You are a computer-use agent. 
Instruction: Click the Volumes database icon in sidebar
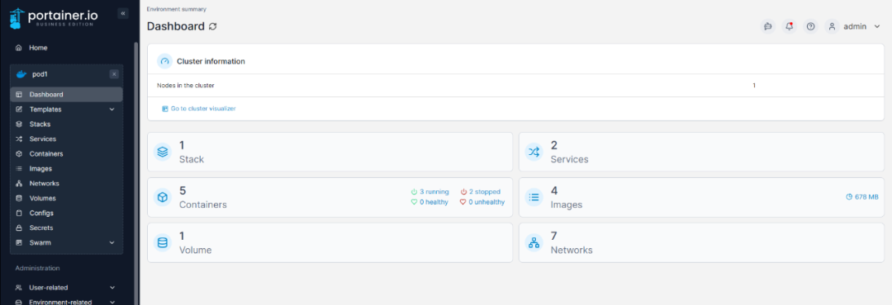(19, 198)
